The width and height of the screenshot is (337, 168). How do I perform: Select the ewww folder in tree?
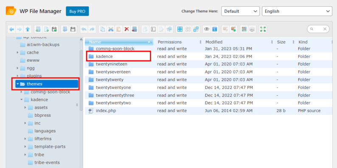tap(33, 61)
